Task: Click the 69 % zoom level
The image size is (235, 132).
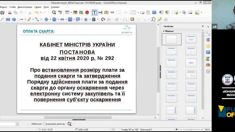Action: (207, 129)
